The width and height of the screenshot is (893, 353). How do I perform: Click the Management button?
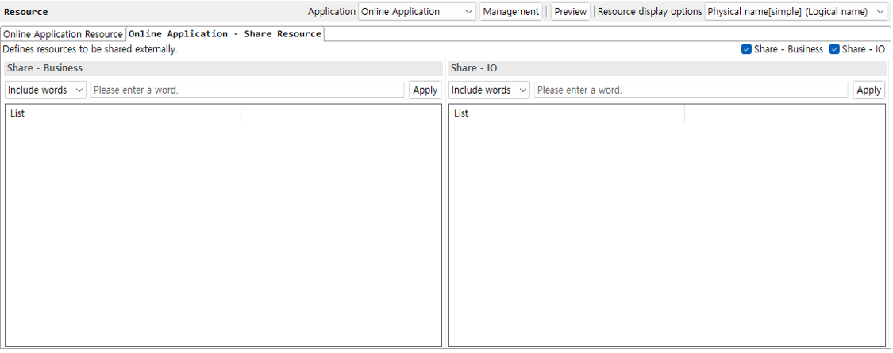(510, 12)
